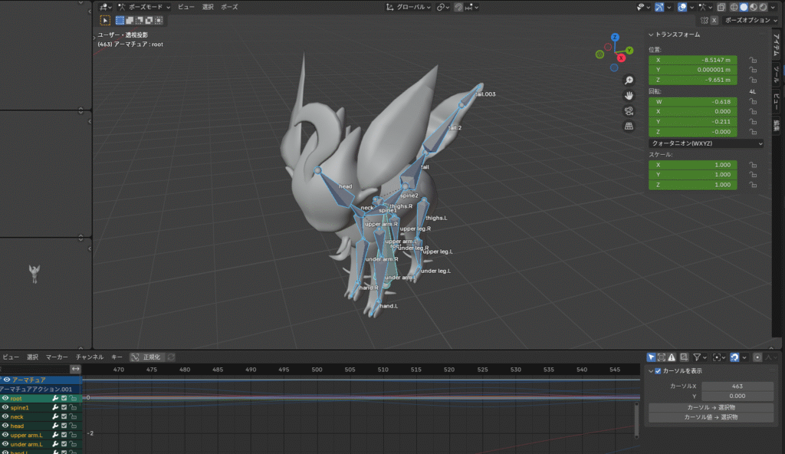The height and width of the screenshot is (454, 785).
Task: Click the カーソルX field showing 463
Action: point(737,387)
